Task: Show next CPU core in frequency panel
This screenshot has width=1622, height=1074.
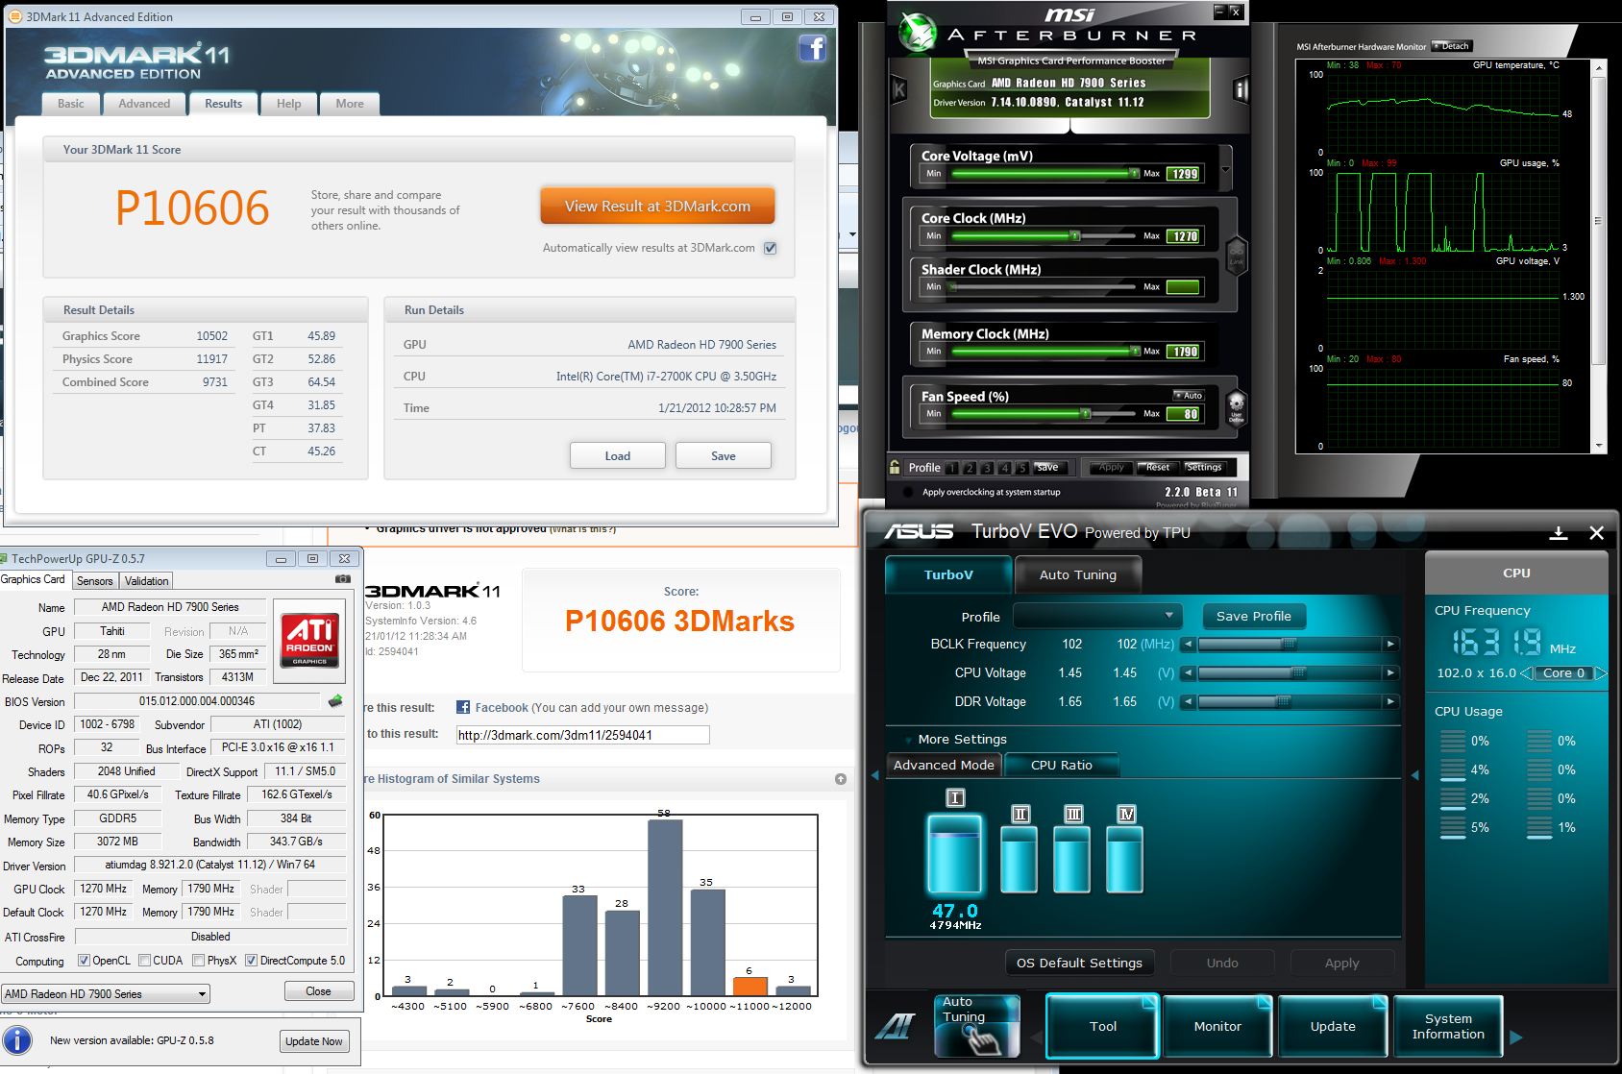Action: coord(1600,673)
